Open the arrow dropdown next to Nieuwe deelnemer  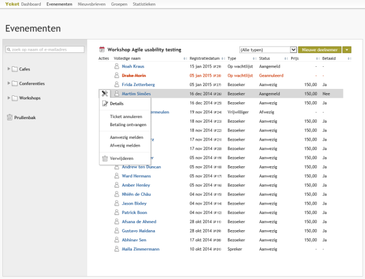(x=347, y=50)
